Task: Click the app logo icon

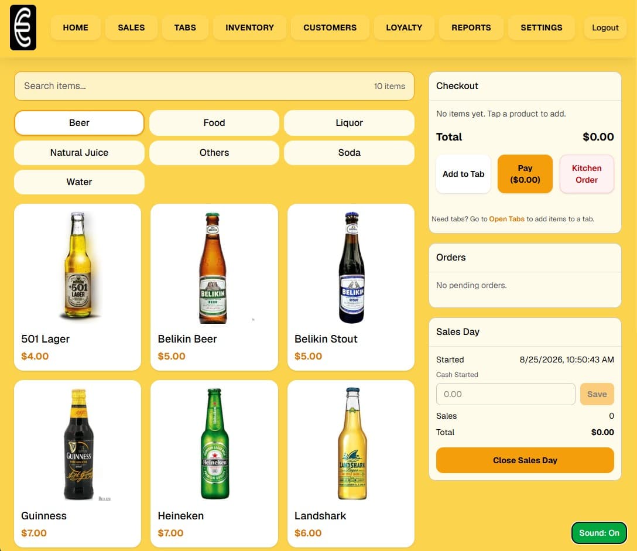Action: [x=23, y=28]
